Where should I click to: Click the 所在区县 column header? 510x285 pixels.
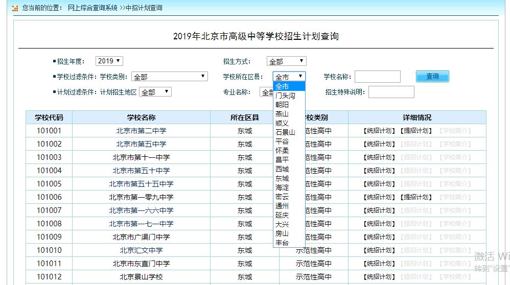pyautogui.click(x=245, y=117)
